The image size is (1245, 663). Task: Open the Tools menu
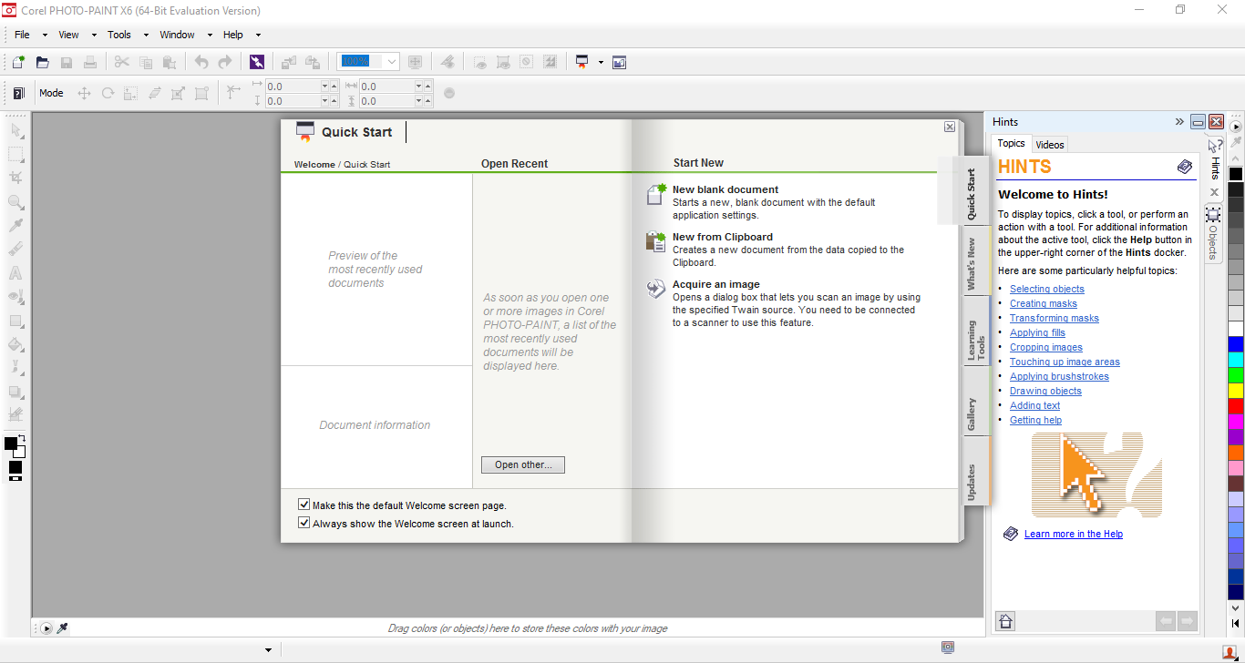click(x=119, y=35)
